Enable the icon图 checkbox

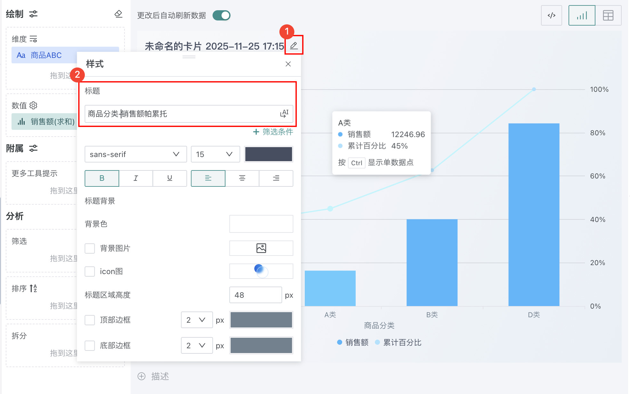click(90, 272)
